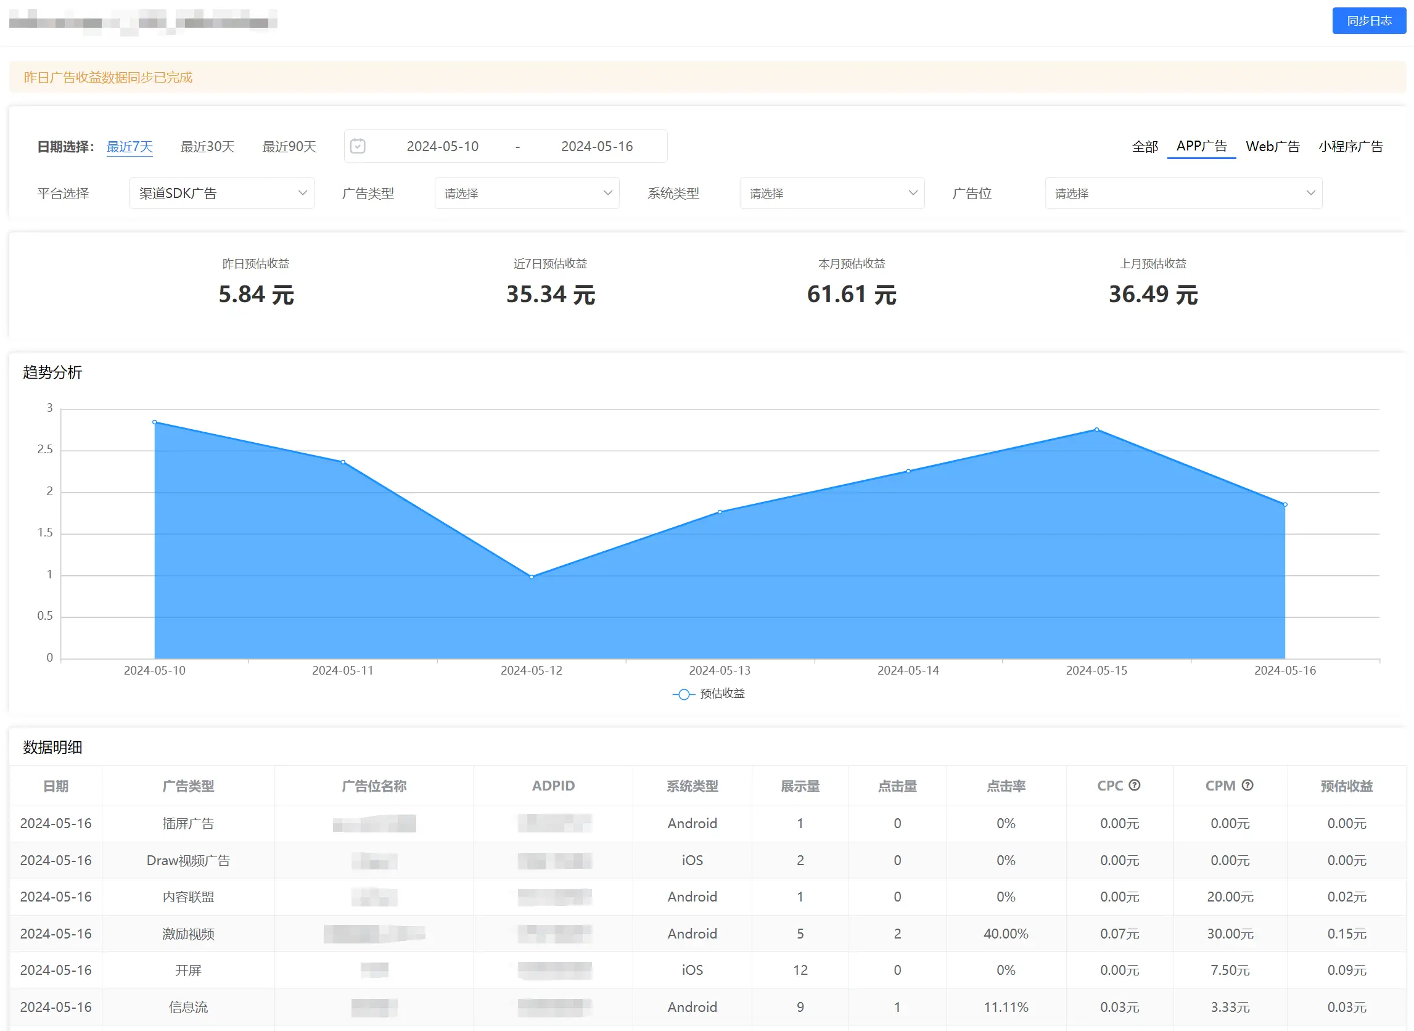Click the CPM help question-mark icon
1414x1031 pixels.
(1248, 785)
